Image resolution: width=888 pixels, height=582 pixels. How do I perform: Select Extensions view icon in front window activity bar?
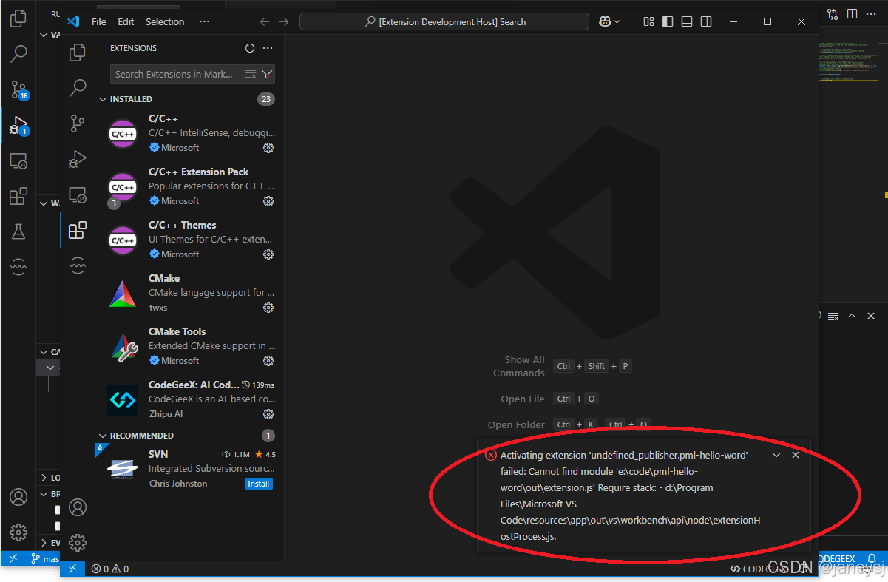pyautogui.click(x=78, y=230)
